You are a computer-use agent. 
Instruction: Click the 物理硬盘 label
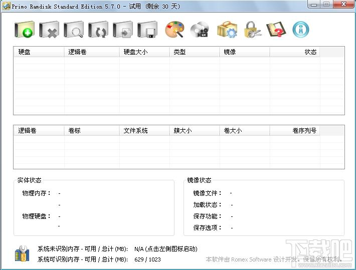(36, 216)
